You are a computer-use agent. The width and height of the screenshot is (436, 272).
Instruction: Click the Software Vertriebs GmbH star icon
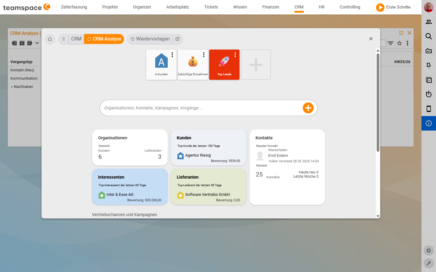[180, 195]
